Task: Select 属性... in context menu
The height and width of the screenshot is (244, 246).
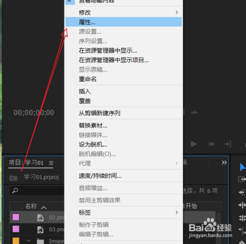Action: (123, 22)
